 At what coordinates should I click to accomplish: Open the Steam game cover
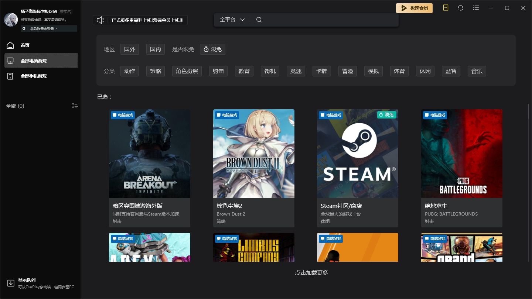(358, 154)
